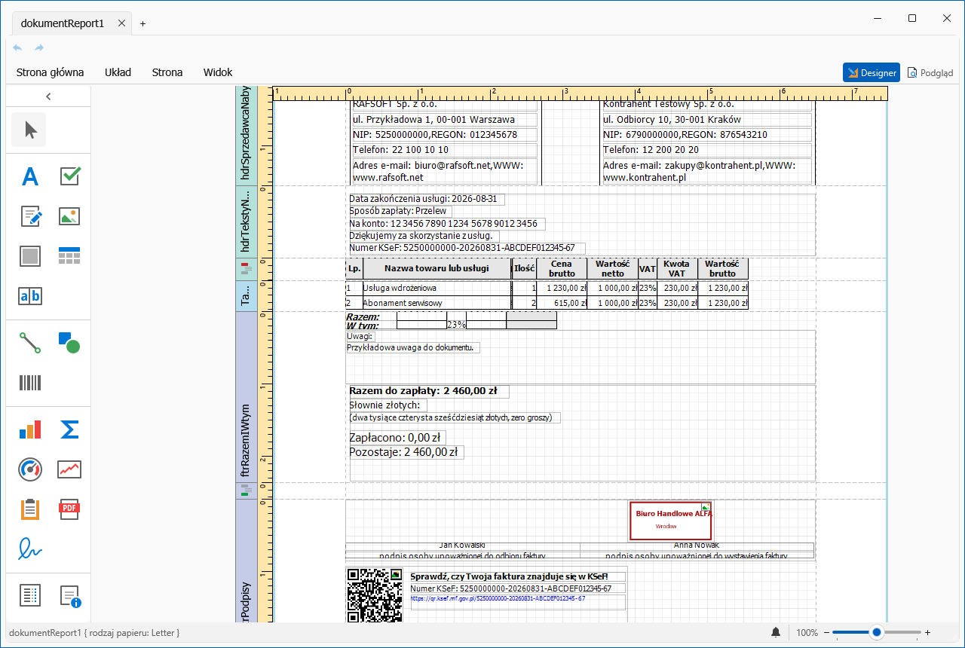This screenshot has width=965, height=648.
Task: Collapse the toolbox panel with chevron
Action: [x=48, y=96]
